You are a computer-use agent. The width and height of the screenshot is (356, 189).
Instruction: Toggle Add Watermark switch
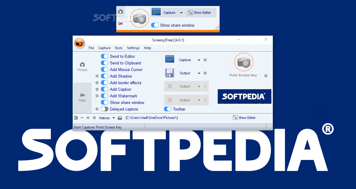click(105, 96)
